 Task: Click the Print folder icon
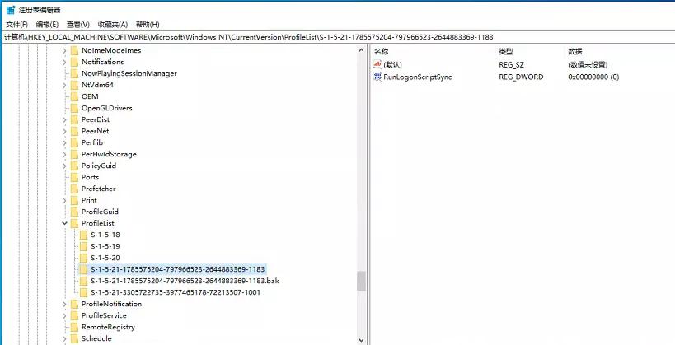point(74,200)
